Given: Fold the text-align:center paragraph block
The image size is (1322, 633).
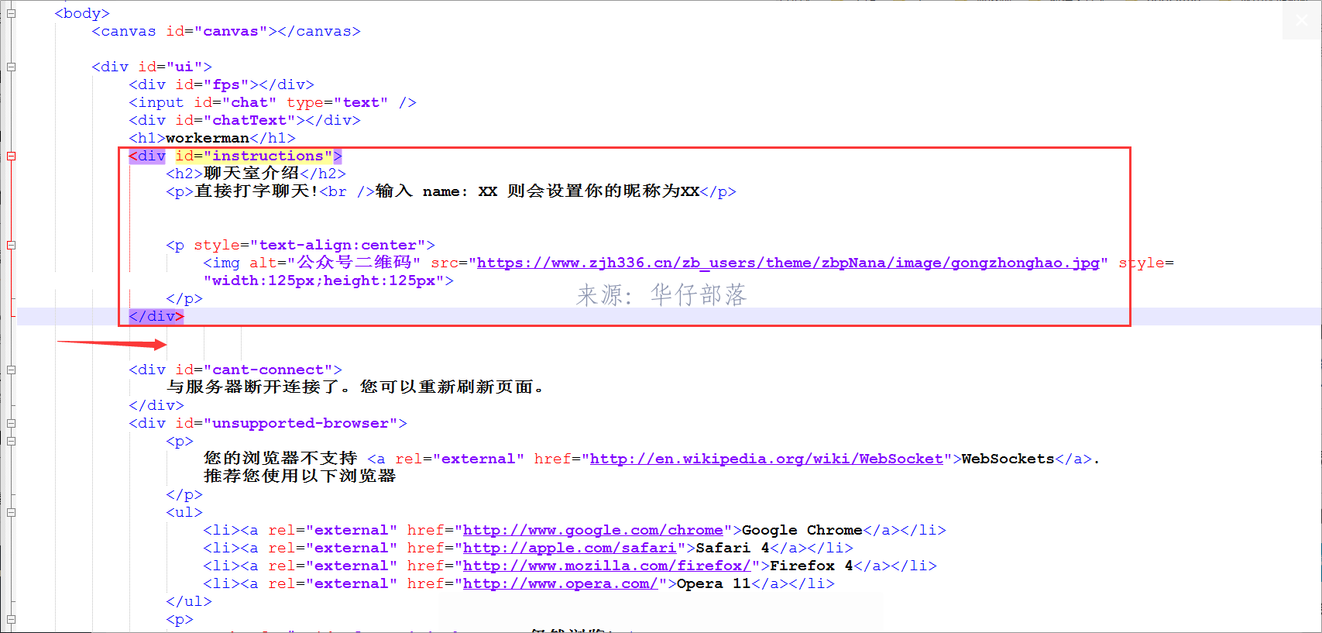Looking at the screenshot, I should (x=11, y=245).
